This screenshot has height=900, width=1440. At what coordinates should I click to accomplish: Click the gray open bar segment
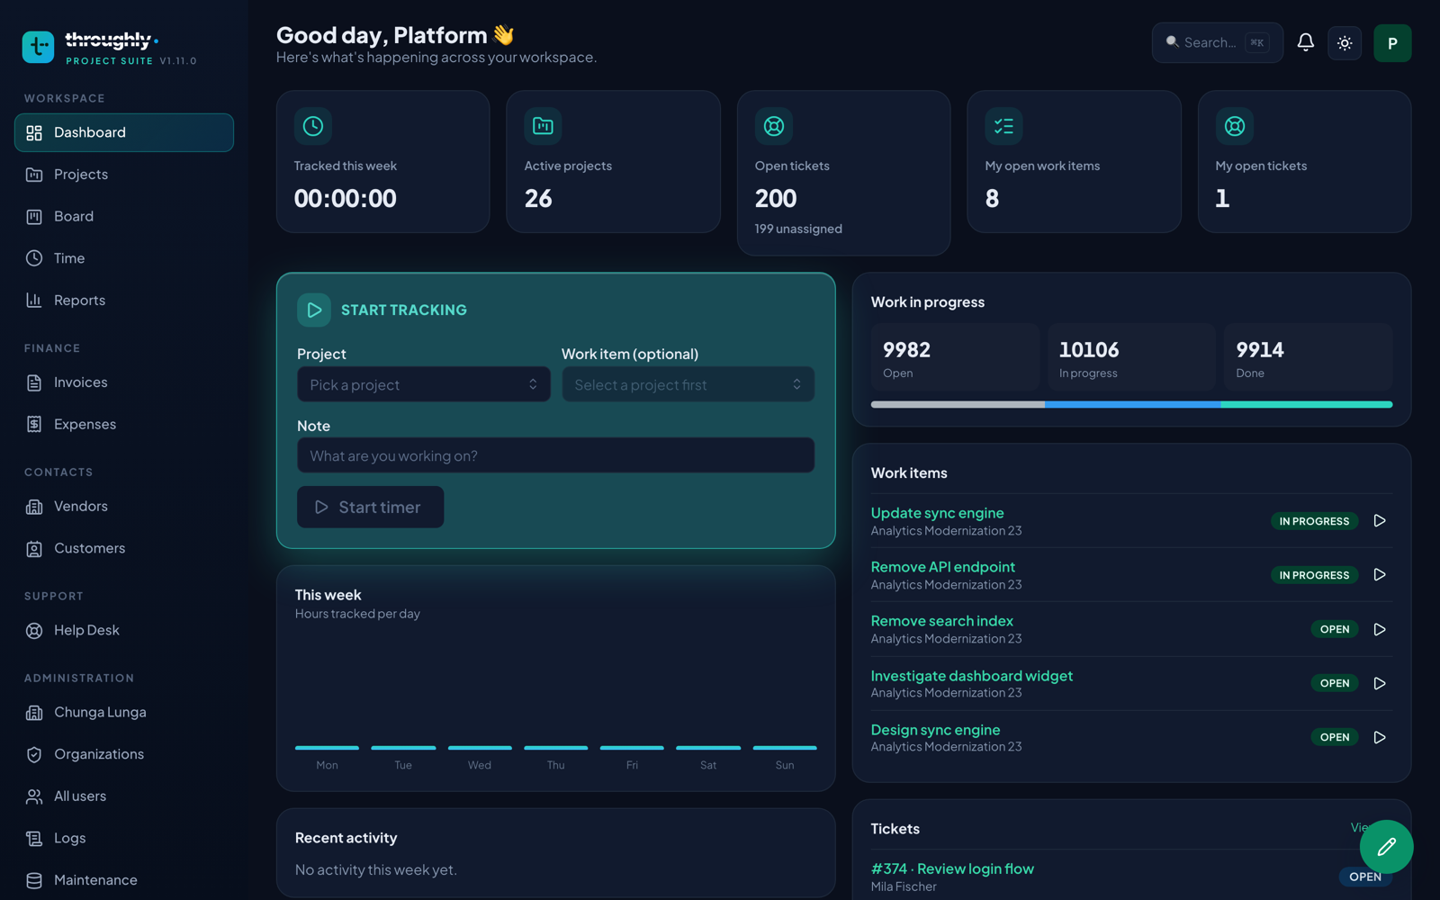[958, 405]
